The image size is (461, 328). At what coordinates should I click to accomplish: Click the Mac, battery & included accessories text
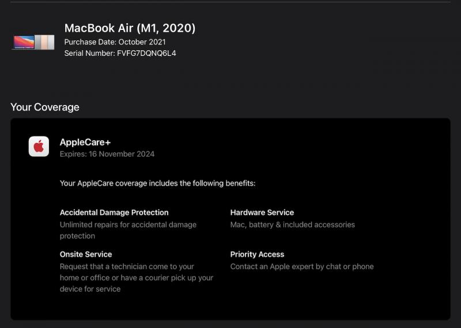click(293, 224)
